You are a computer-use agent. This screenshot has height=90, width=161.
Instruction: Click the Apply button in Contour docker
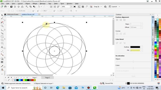pos(133,76)
